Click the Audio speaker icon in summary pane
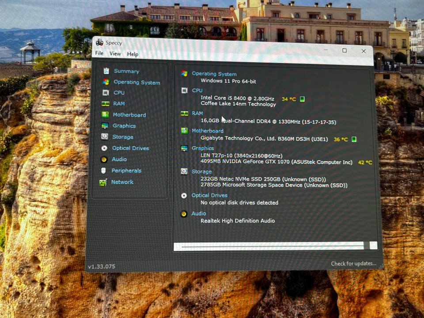 184,214
